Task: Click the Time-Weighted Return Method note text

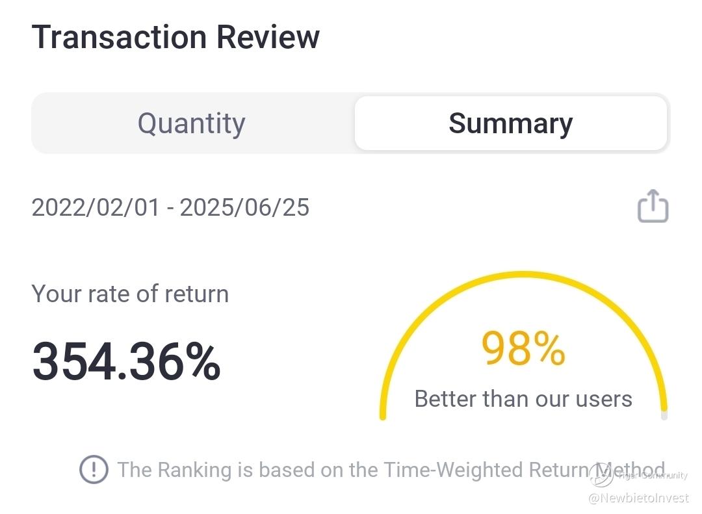Action: pyautogui.click(x=390, y=470)
